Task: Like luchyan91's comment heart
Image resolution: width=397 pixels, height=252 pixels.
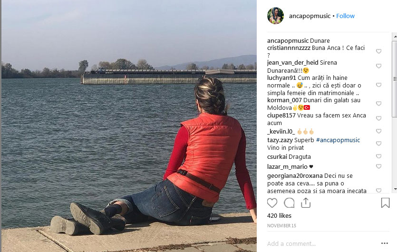Action: point(378,85)
